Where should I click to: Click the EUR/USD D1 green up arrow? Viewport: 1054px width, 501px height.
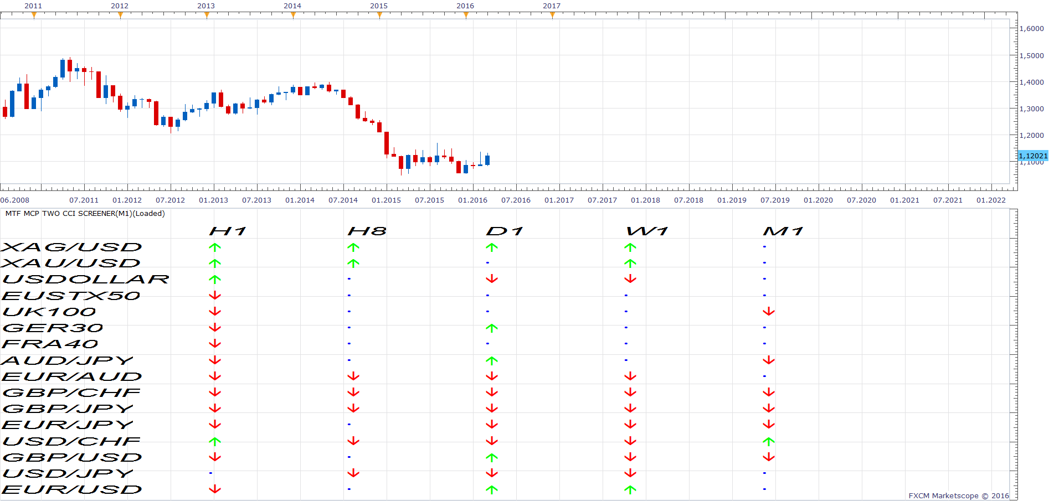tap(492, 489)
